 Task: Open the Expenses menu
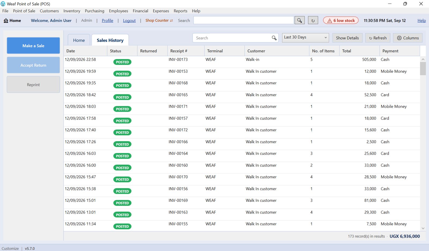[x=161, y=11]
